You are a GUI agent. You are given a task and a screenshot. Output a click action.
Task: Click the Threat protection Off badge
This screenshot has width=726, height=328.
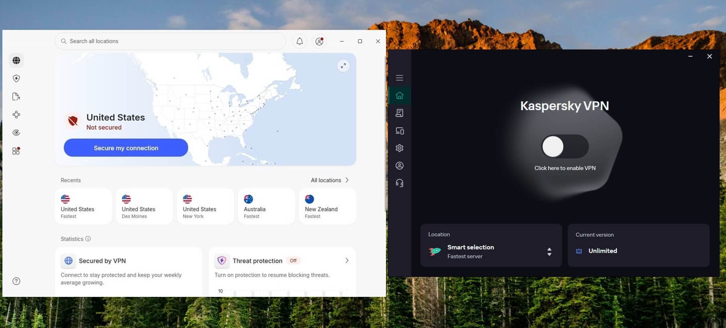coord(293,261)
